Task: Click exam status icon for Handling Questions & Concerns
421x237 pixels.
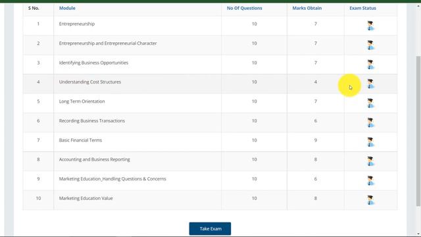Action: (x=370, y=180)
